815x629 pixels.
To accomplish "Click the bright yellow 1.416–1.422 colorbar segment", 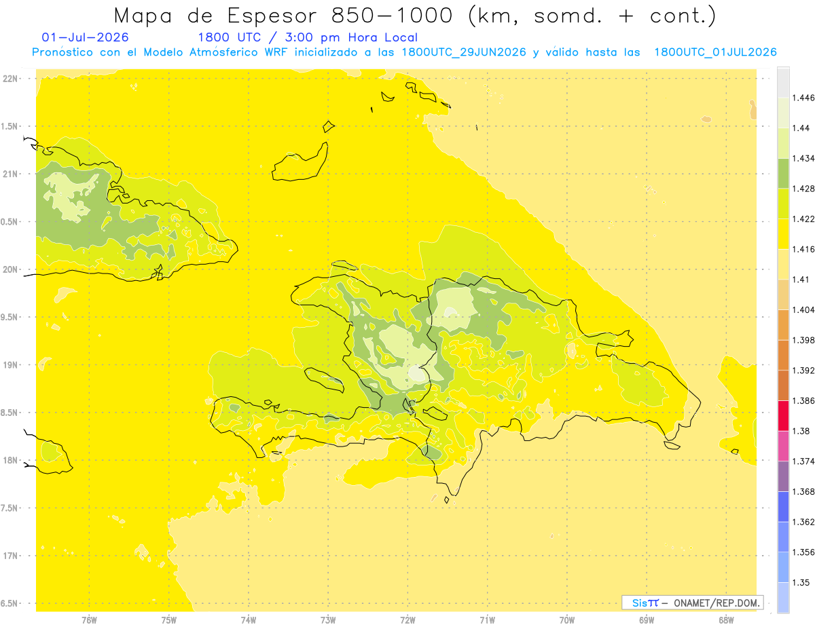I will pyautogui.click(x=783, y=234).
